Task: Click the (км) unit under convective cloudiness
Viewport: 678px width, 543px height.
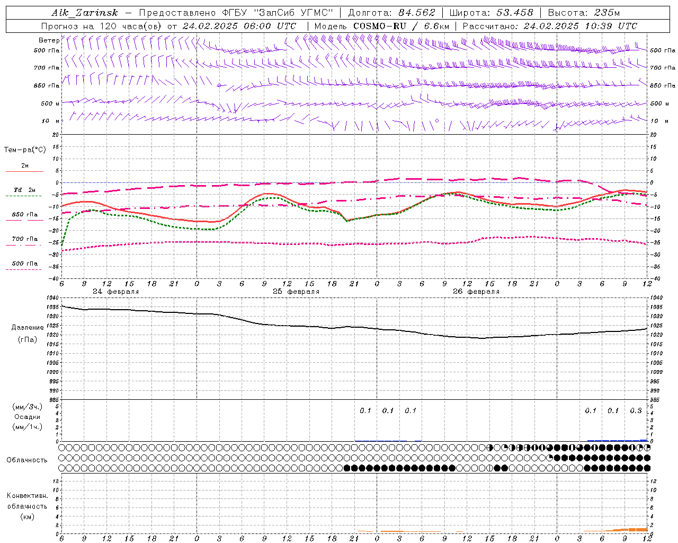Action: (x=27, y=516)
